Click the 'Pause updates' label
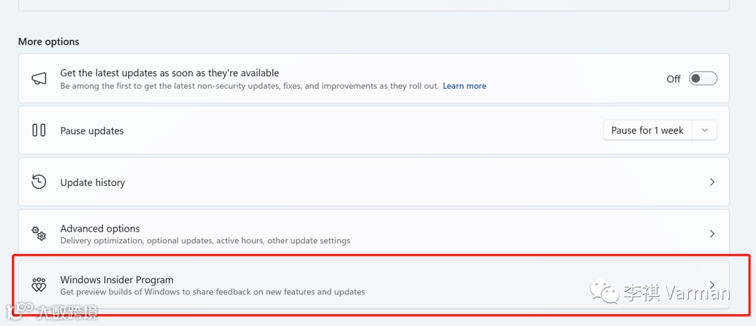The width and height of the screenshot is (756, 326). 92,131
